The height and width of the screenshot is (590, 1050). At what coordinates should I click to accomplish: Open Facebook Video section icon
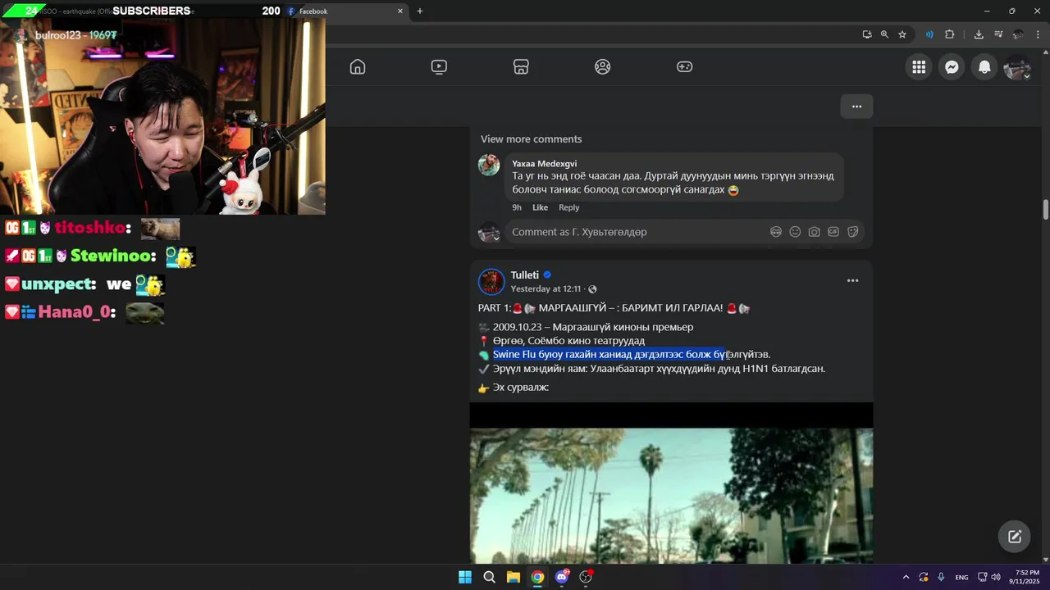[439, 67]
